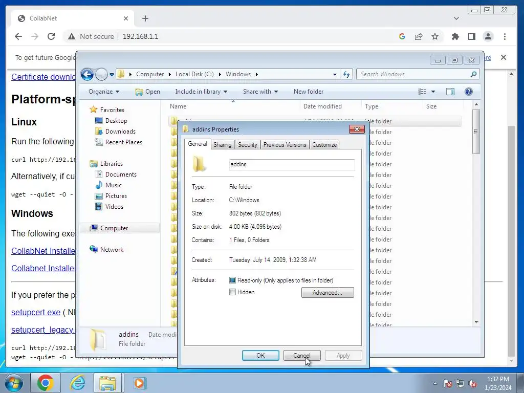Click the Chrome back arrow button
The image size is (524, 393).
click(18, 36)
